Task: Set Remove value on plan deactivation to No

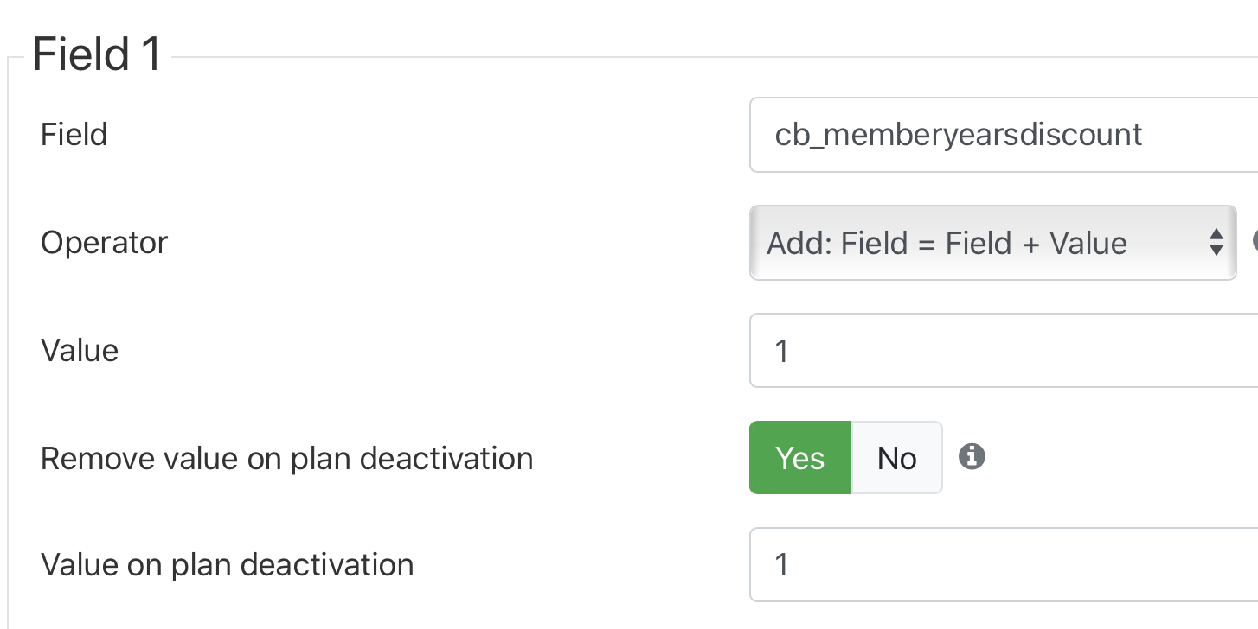Action: point(897,458)
